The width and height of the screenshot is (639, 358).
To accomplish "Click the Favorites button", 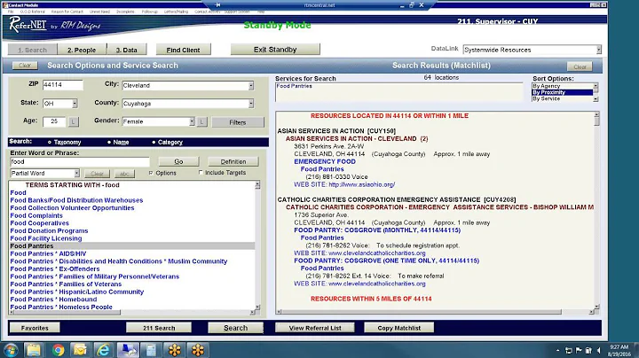I will (x=35, y=328).
